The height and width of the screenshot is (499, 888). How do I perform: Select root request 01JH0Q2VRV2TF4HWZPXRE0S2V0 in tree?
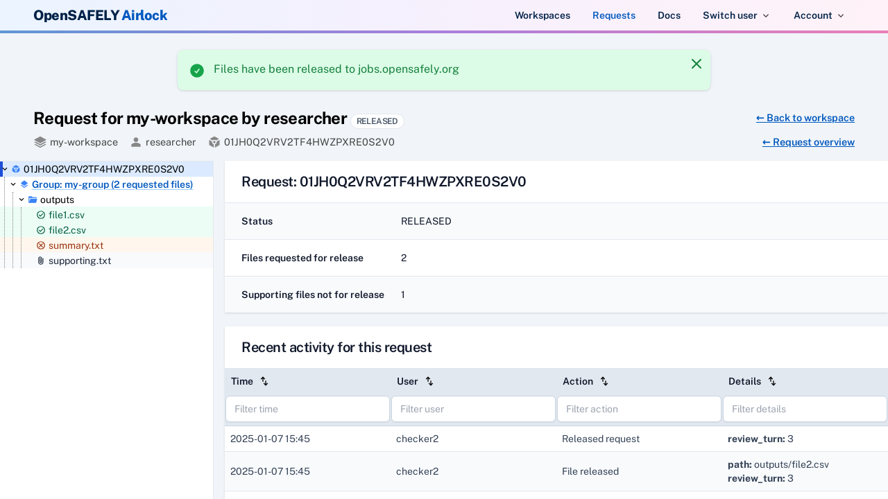(104, 169)
